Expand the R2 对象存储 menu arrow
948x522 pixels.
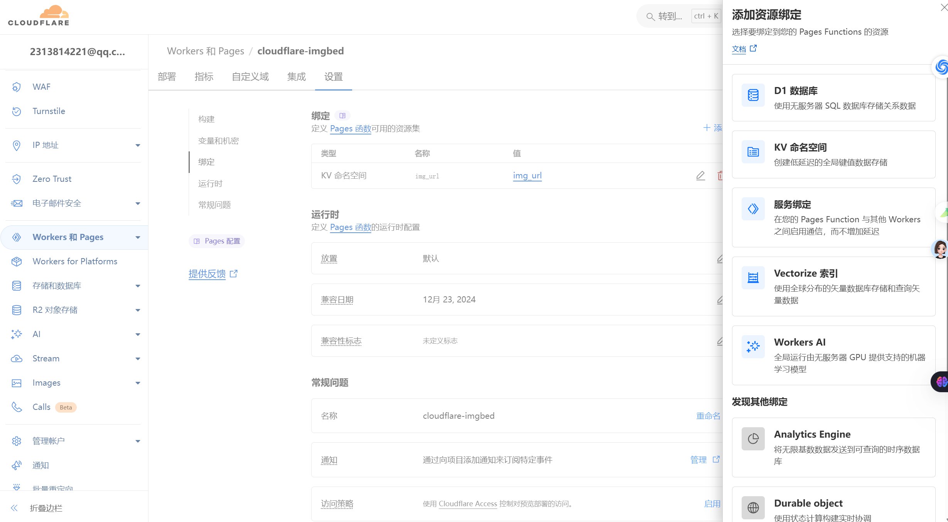pos(138,310)
